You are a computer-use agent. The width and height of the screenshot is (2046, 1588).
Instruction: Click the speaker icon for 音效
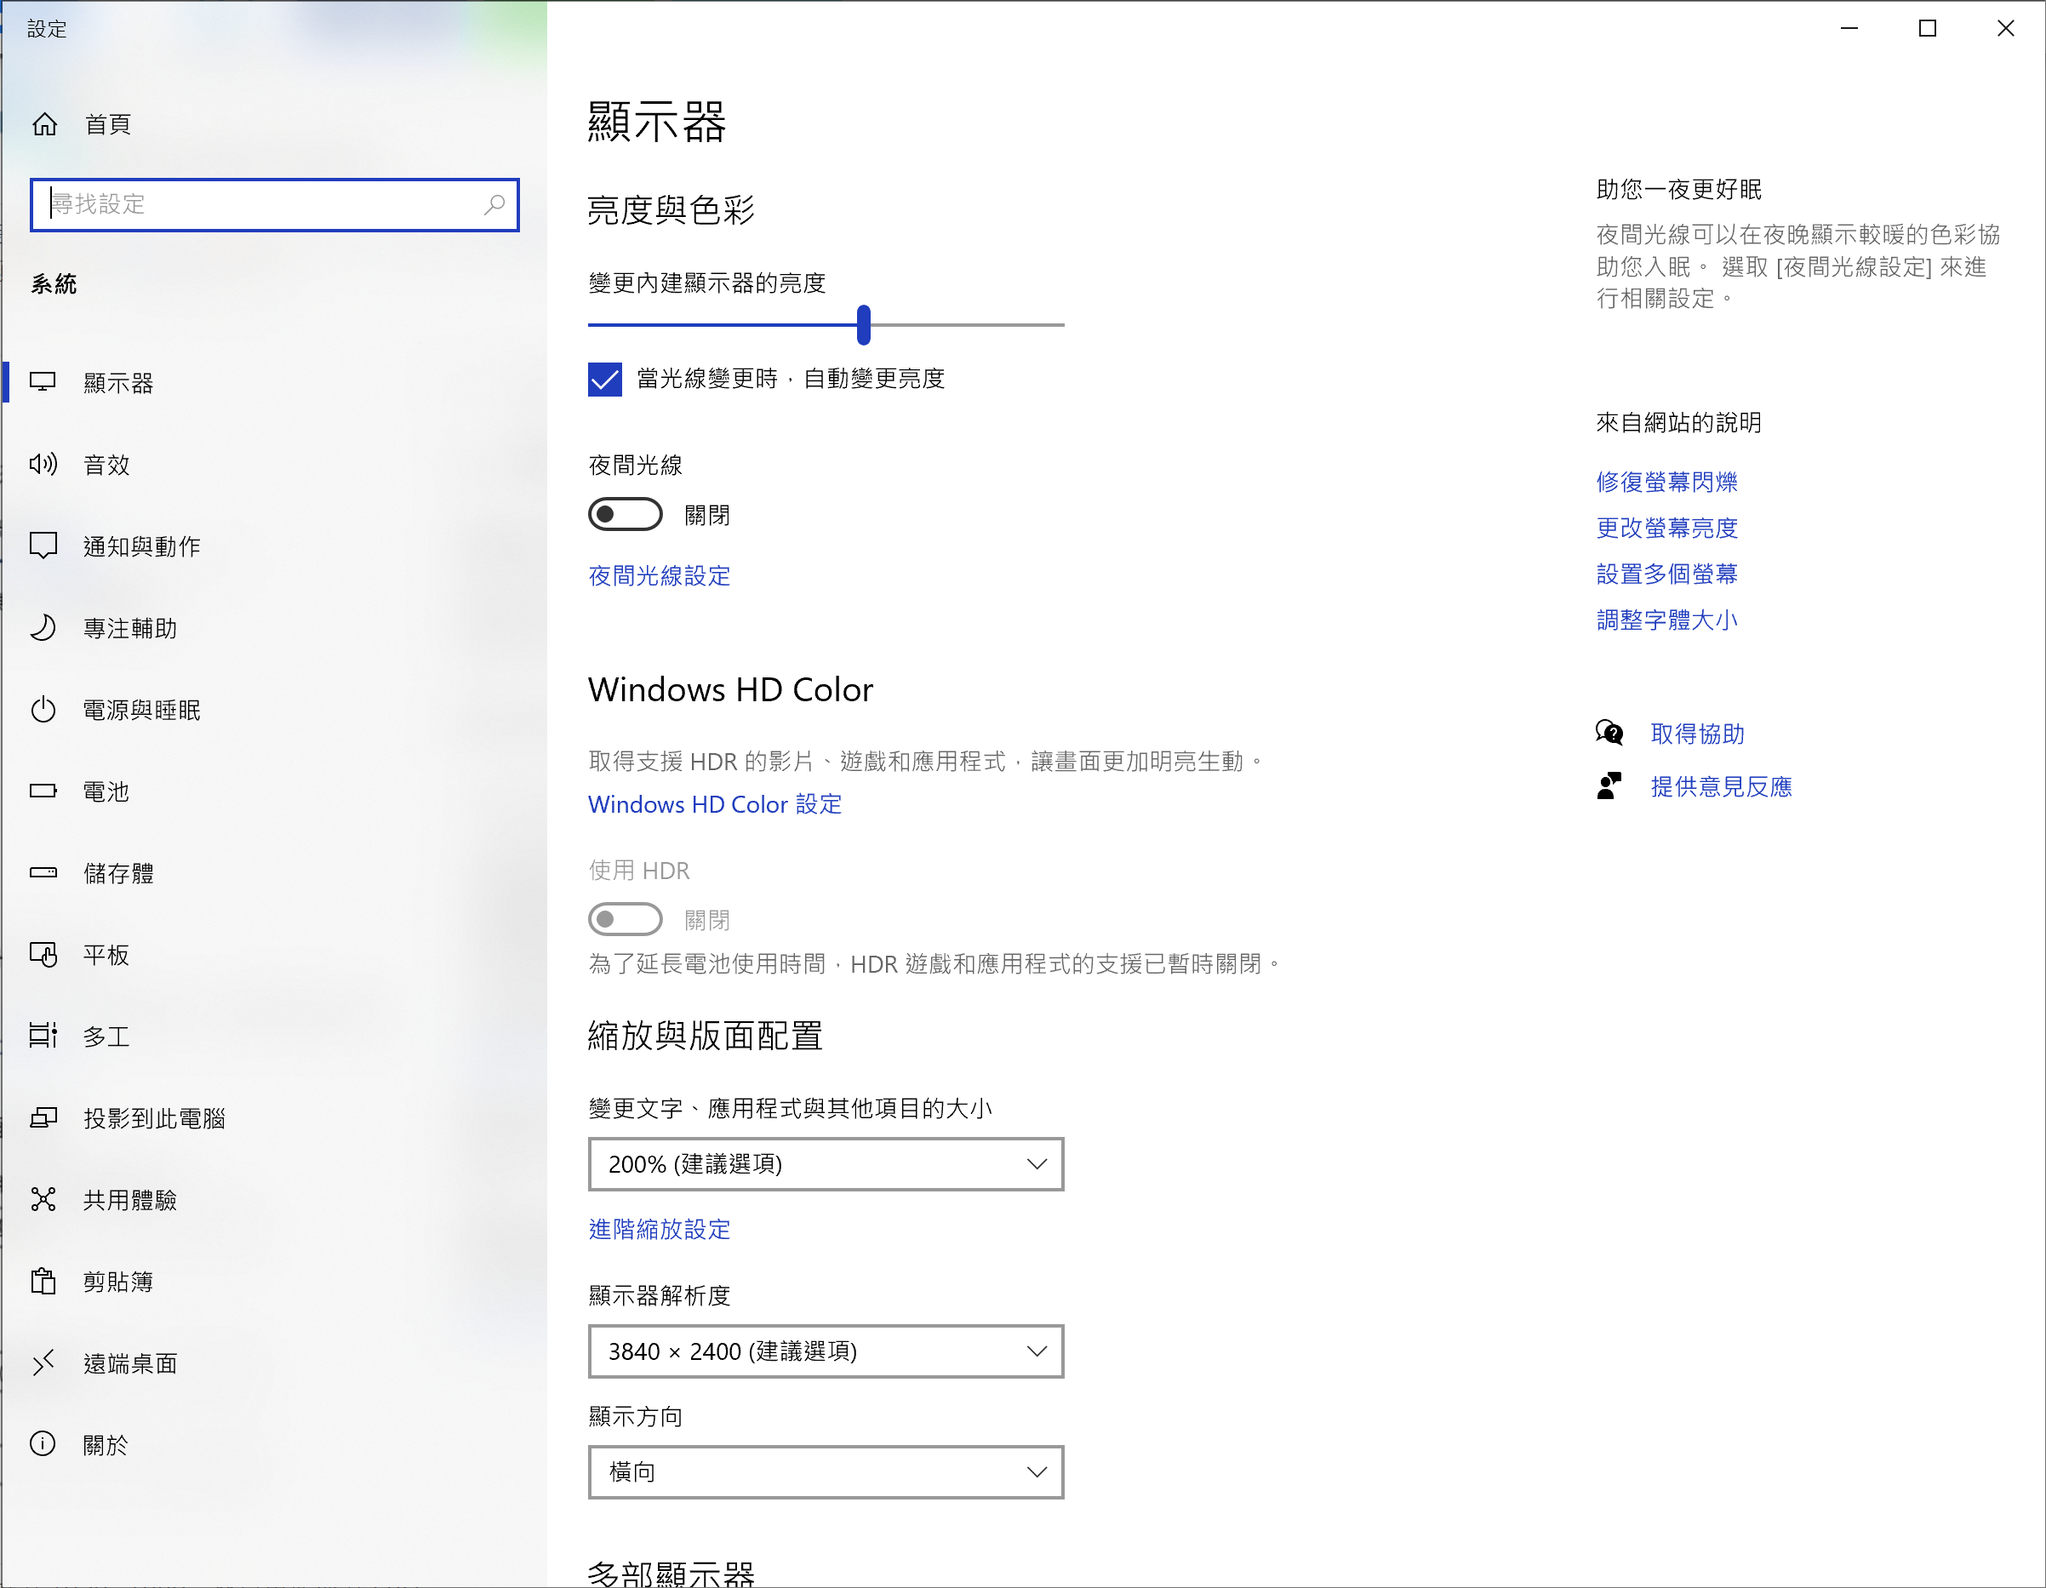pos(43,464)
